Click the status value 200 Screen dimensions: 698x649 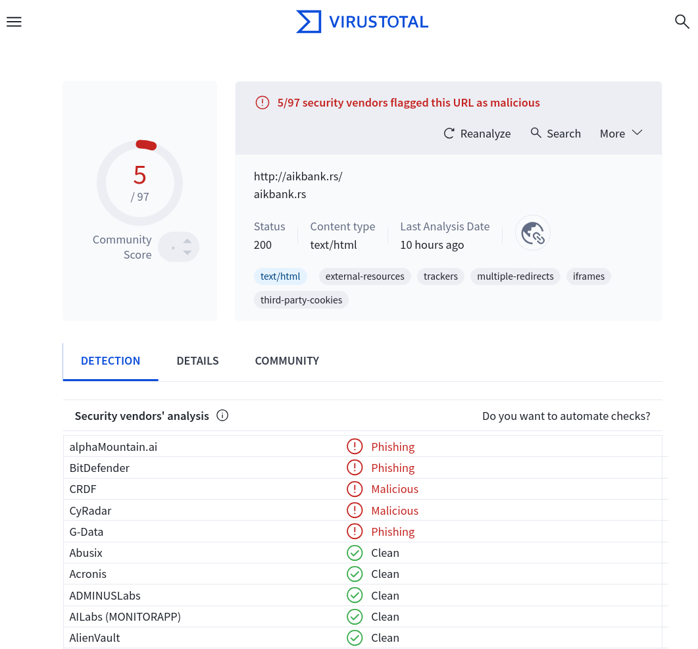point(262,245)
